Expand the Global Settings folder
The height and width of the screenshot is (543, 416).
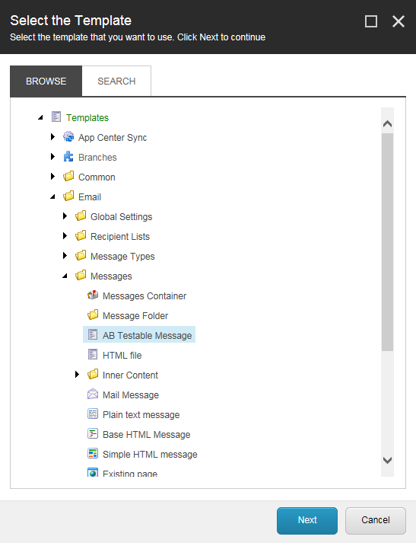(65, 216)
